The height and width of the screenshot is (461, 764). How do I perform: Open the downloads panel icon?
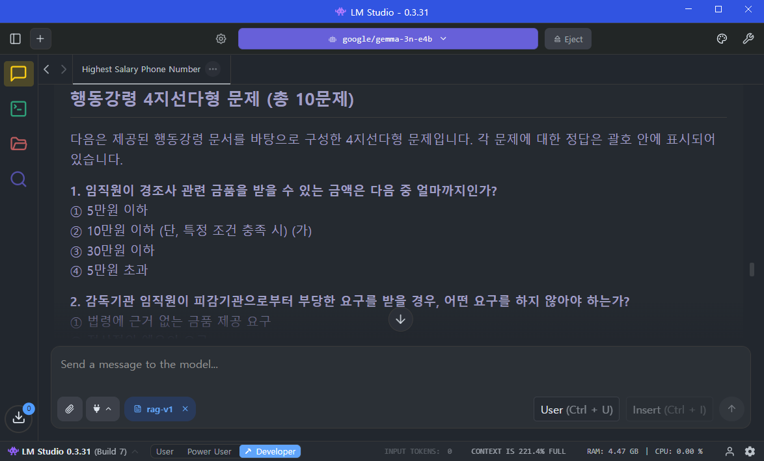click(19, 418)
